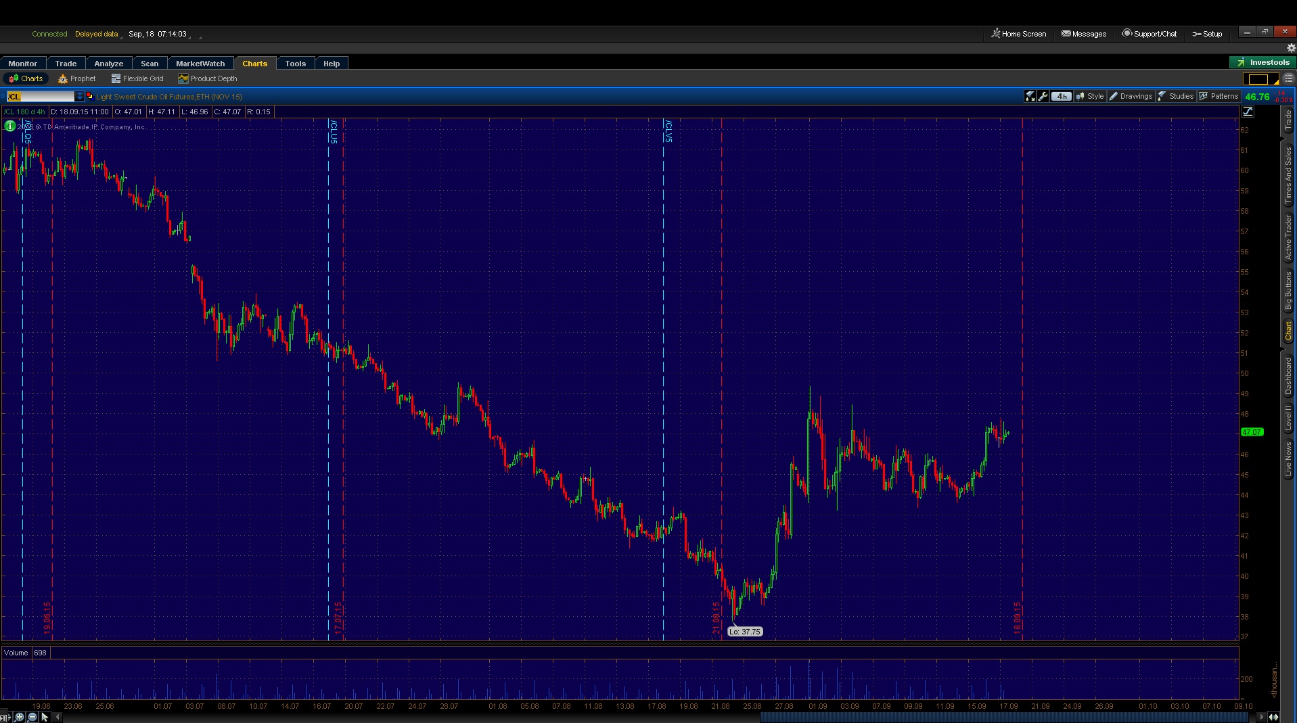
Task: Open the MarketWatch tab
Action: tap(200, 64)
